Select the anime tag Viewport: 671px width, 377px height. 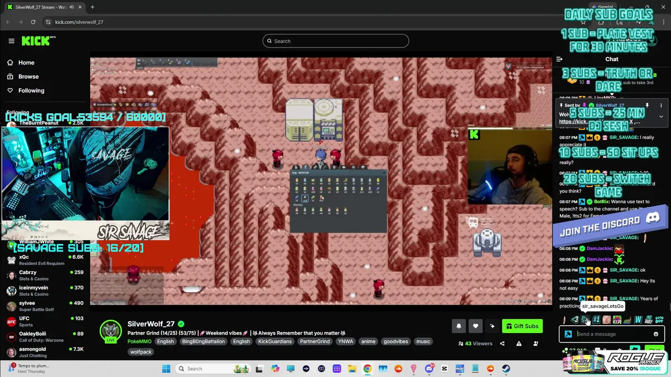click(x=369, y=341)
